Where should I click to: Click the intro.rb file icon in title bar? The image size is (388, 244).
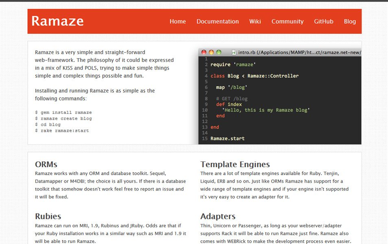point(233,52)
